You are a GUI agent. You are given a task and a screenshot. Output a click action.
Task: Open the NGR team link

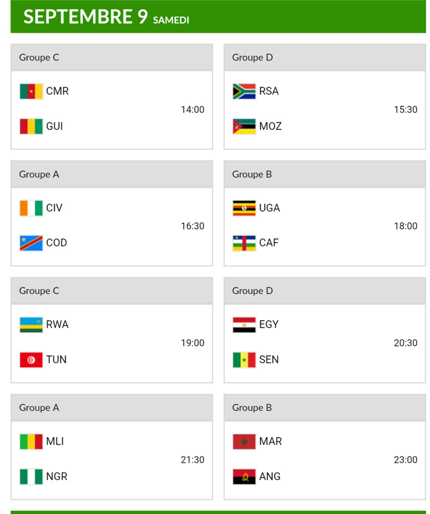[x=57, y=477]
